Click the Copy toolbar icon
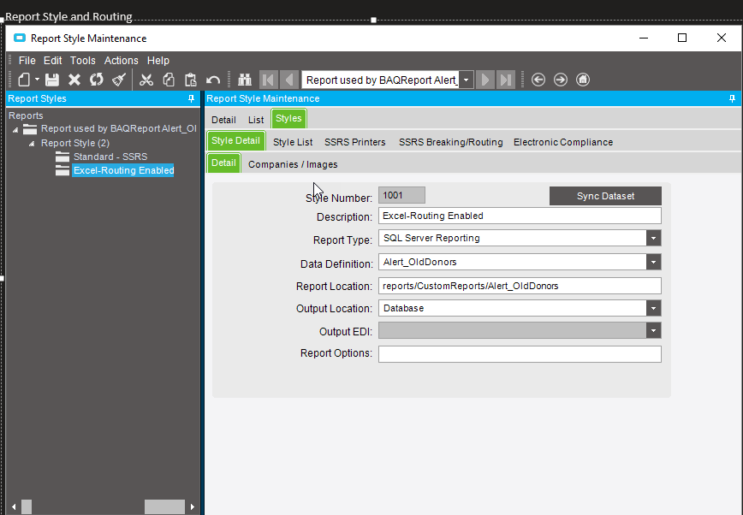The image size is (743, 515). point(169,80)
